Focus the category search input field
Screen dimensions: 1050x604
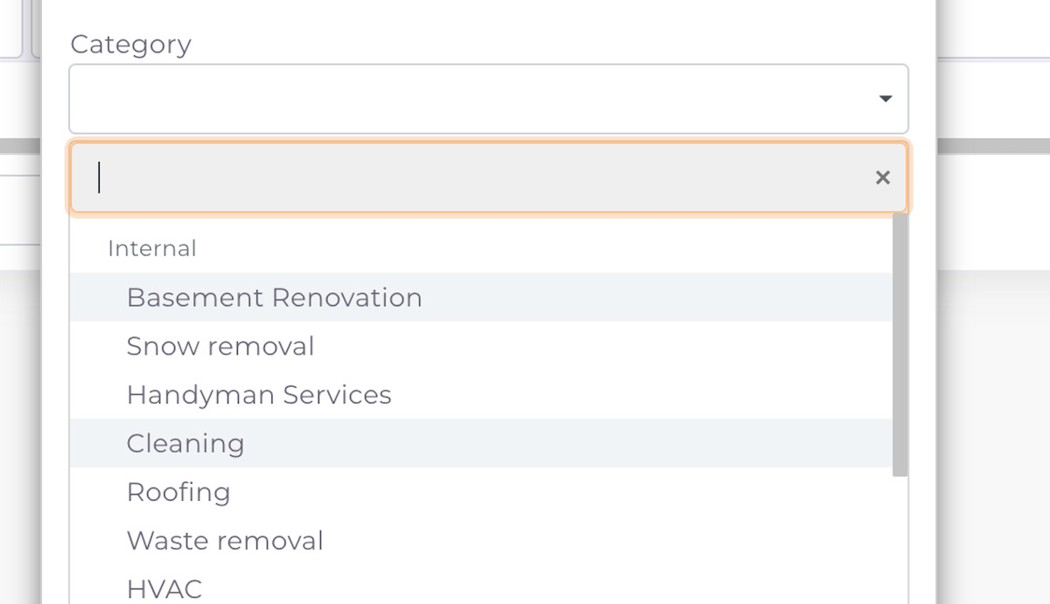click(488, 178)
